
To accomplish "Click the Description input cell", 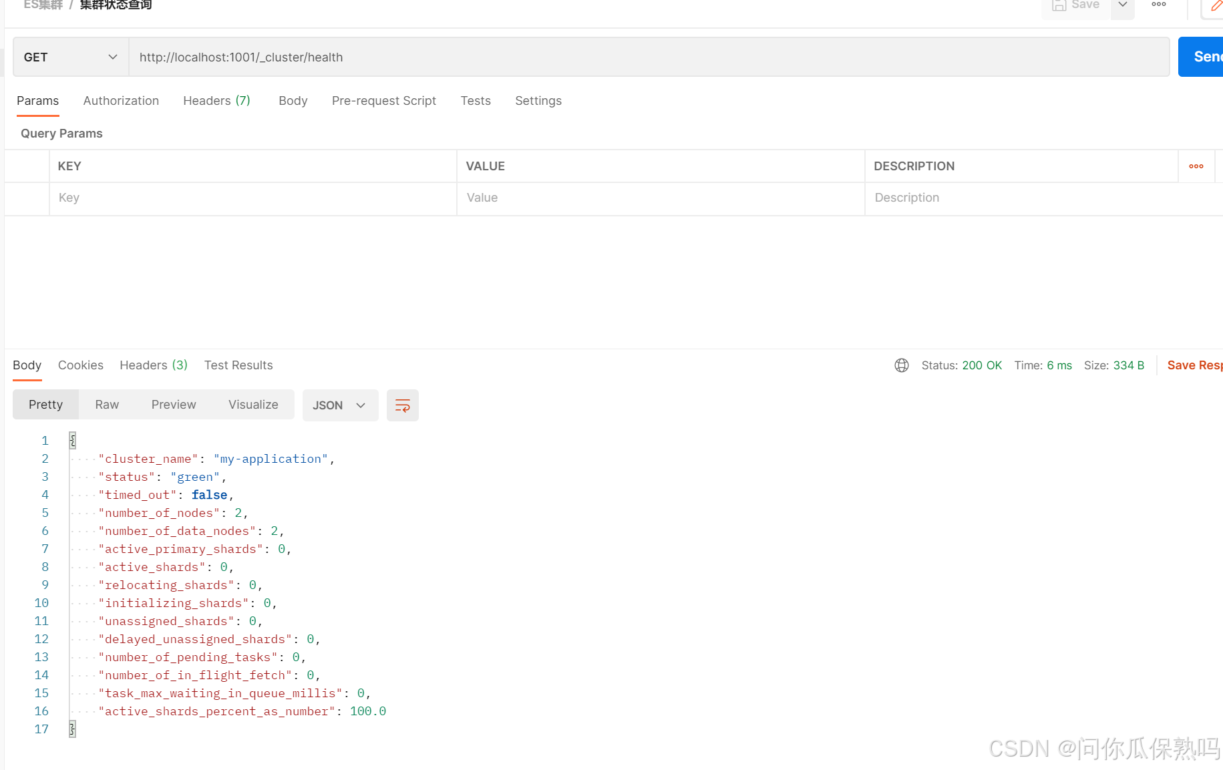I will (1044, 198).
